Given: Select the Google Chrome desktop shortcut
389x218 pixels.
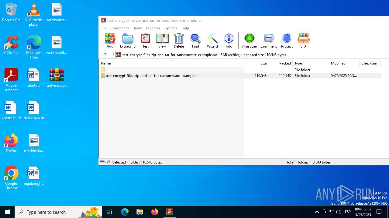Looking at the screenshot, I should (x=11, y=178).
